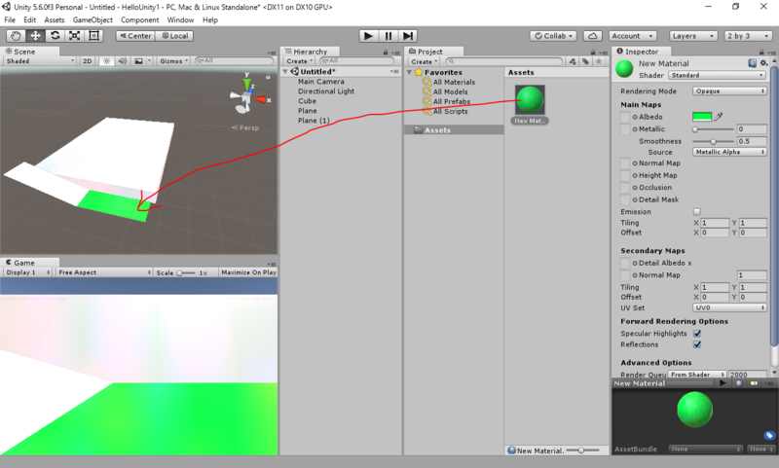Click the green Albedo color swatch
Viewport: 779px width, 468px height.
(702, 117)
